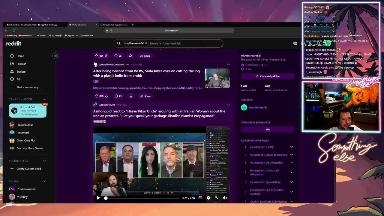This screenshot has width=384, height=216.
Task: Expand rule 1 Harassment: Civility
Action: click(291, 147)
